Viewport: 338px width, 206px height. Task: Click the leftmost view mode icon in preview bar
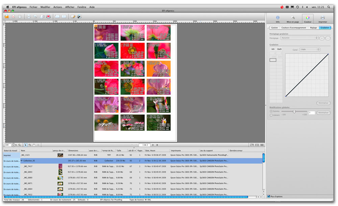pyautogui.click(x=252, y=145)
